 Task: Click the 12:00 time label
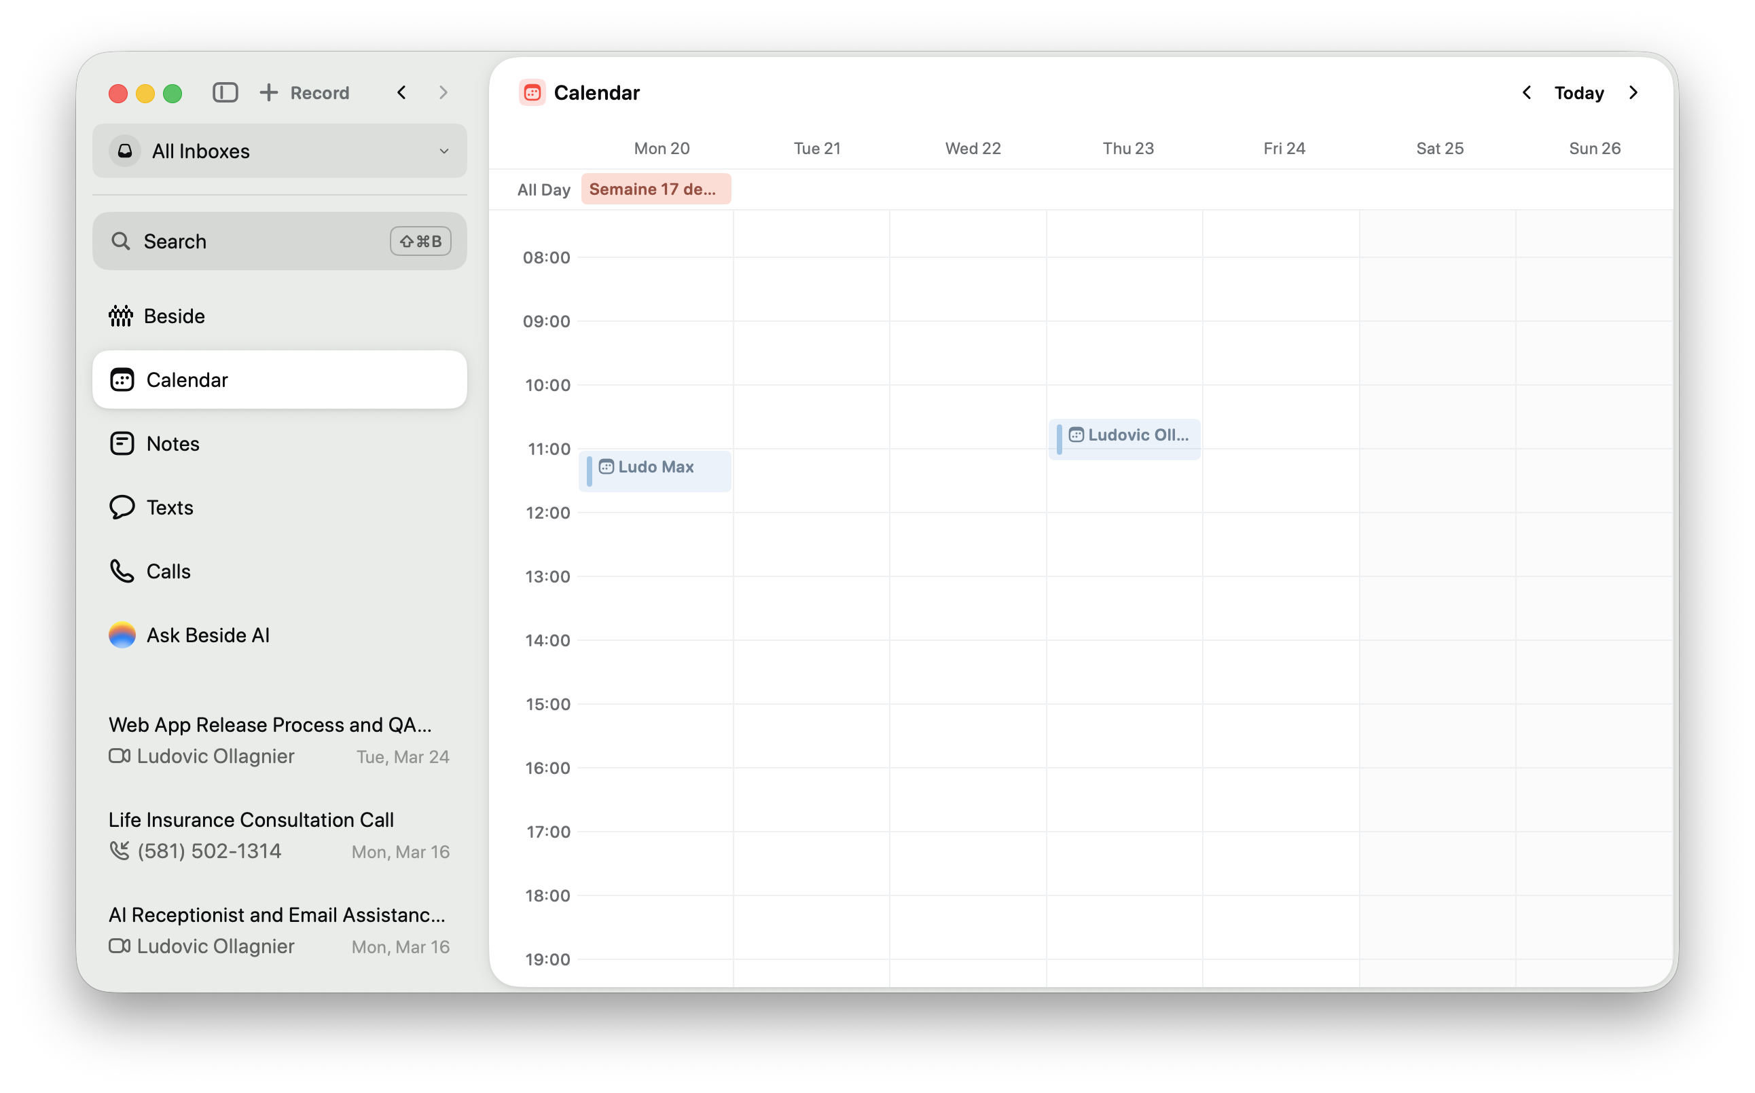(547, 513)
